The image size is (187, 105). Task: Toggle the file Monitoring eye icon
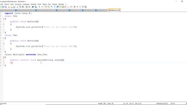[71, 7]
